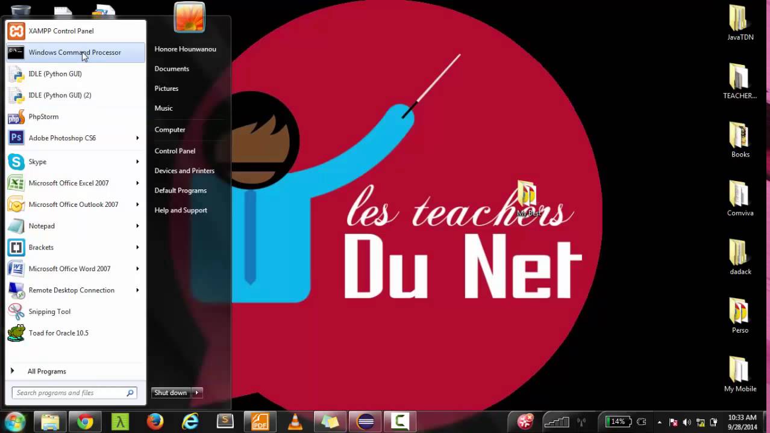Launch Windows Command Processor
The height and width of the screenshot is (433, 770).
pyautogui.click(x=75, y=52)
